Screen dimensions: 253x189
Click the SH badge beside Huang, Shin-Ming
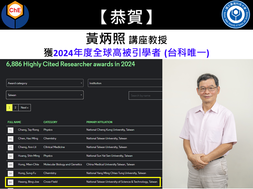pyautogui.click(x=10, y=156)
